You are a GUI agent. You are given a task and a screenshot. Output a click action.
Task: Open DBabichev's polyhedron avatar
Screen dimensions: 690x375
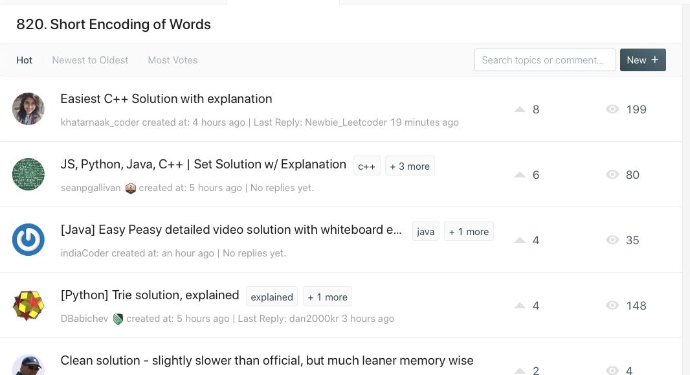click(28, 305)
